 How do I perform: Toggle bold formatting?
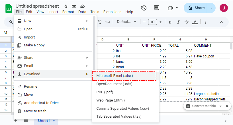coord(170,22)
